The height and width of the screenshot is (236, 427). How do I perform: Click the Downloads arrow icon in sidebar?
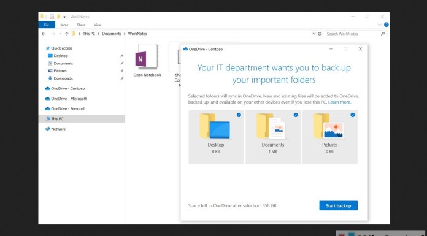[x=50, y=78]
